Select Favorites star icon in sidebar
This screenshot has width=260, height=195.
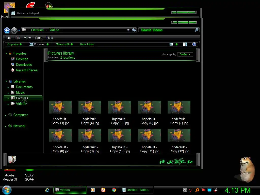(10, 53)
